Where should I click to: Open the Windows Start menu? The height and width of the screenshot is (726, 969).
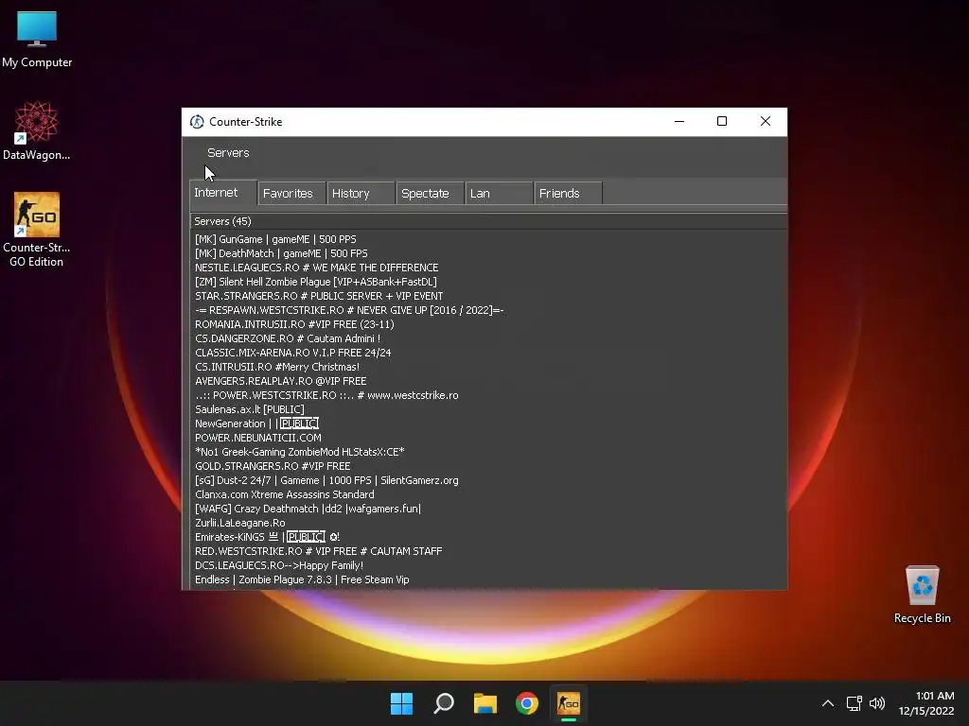[x=401, y=703]
